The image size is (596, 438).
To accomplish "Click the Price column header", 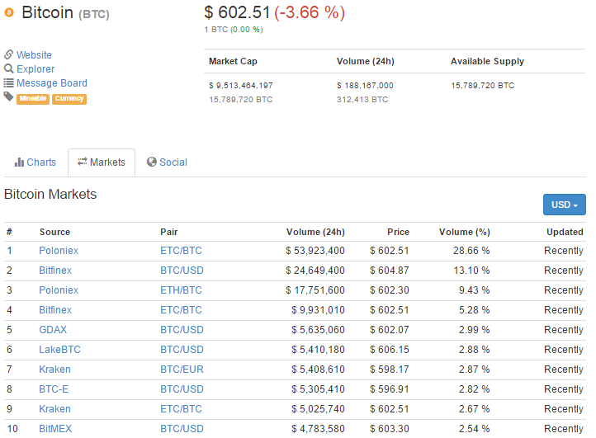I will pos(399,232).
